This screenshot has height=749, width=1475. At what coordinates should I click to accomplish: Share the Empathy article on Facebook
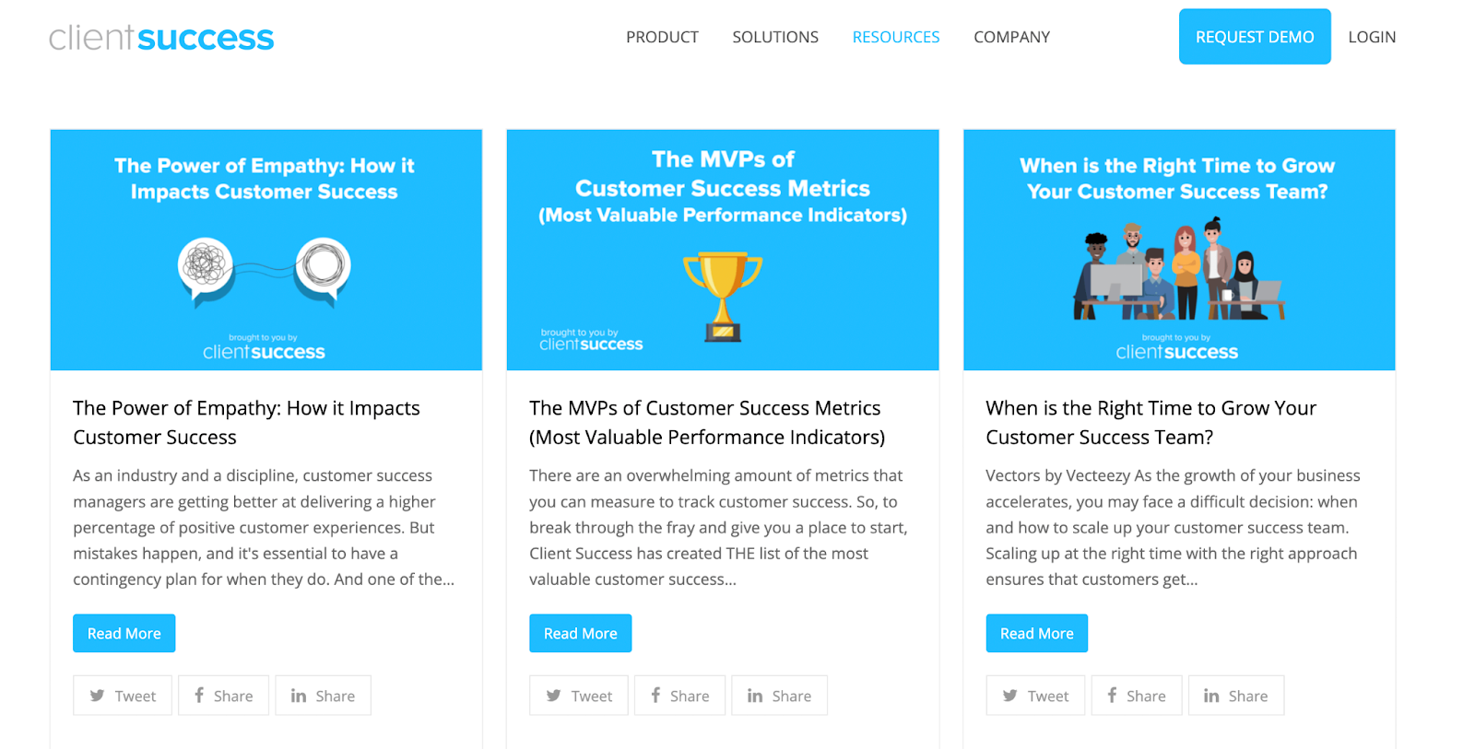(223, 695)
